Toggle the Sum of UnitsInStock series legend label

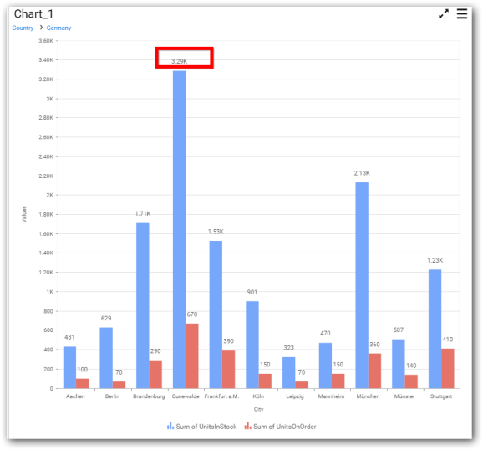tap(206, 427)
